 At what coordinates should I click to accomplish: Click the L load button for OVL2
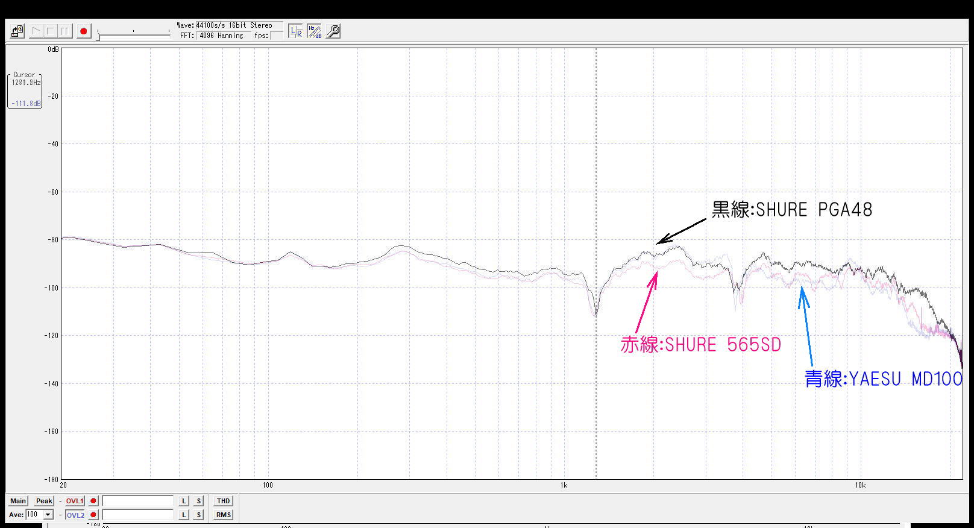click(x=184, y=515)
